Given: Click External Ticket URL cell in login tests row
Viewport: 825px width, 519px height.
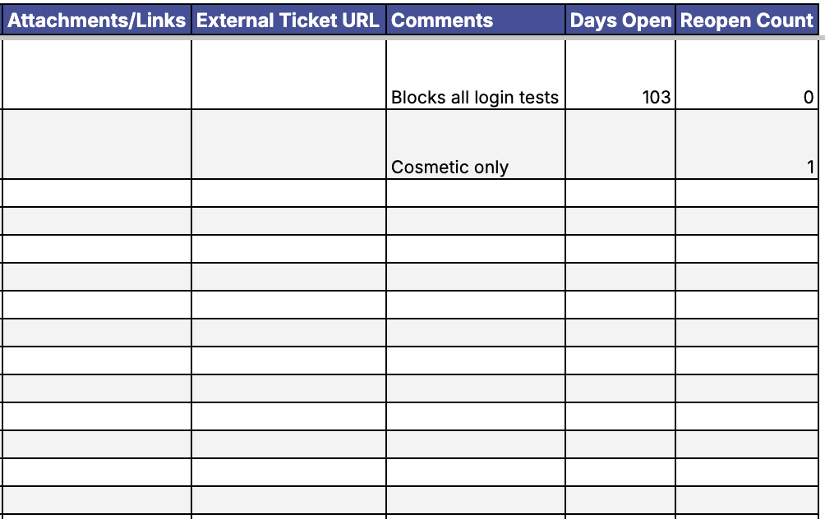Looking at the screenshot, I should tap(288, 76).
